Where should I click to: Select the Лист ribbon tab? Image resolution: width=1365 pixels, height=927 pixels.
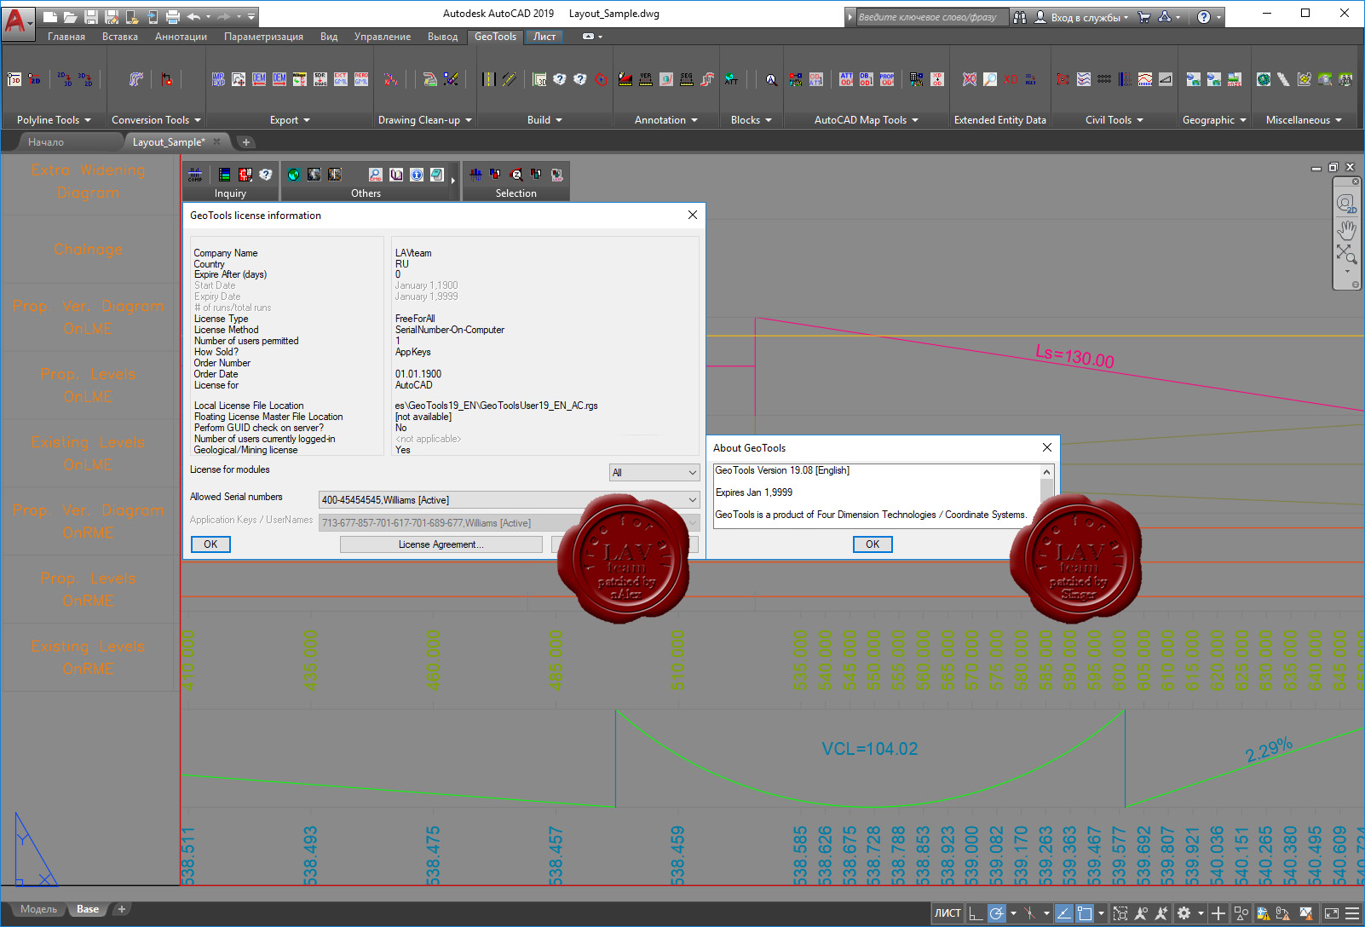pyautogui.click(x=544, y=37)
